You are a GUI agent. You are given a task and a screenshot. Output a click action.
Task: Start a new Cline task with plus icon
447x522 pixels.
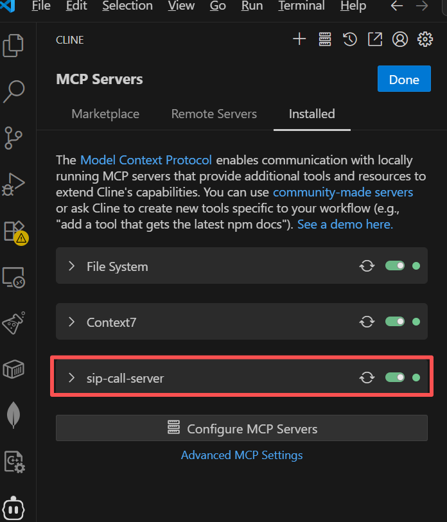click(299, 39)
